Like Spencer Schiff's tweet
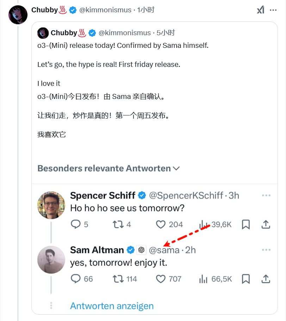 (161, 224)
